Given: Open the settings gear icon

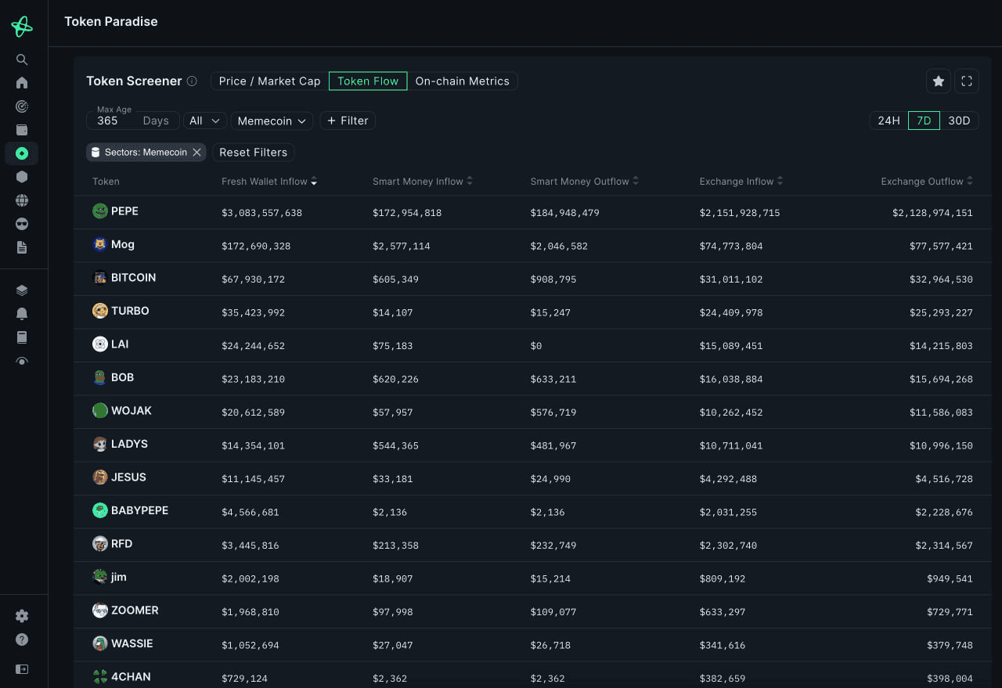Looking at the screenshot, I should click(22, 616).
